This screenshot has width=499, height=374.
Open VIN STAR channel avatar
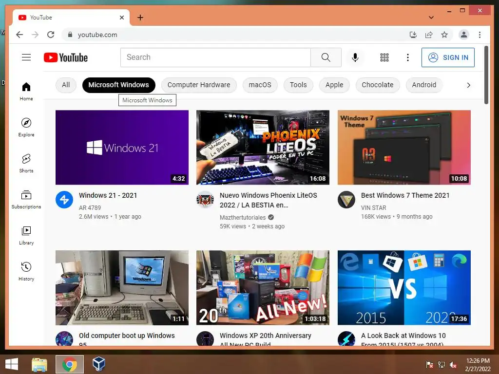pyautogui.click(x=346, y=199)
